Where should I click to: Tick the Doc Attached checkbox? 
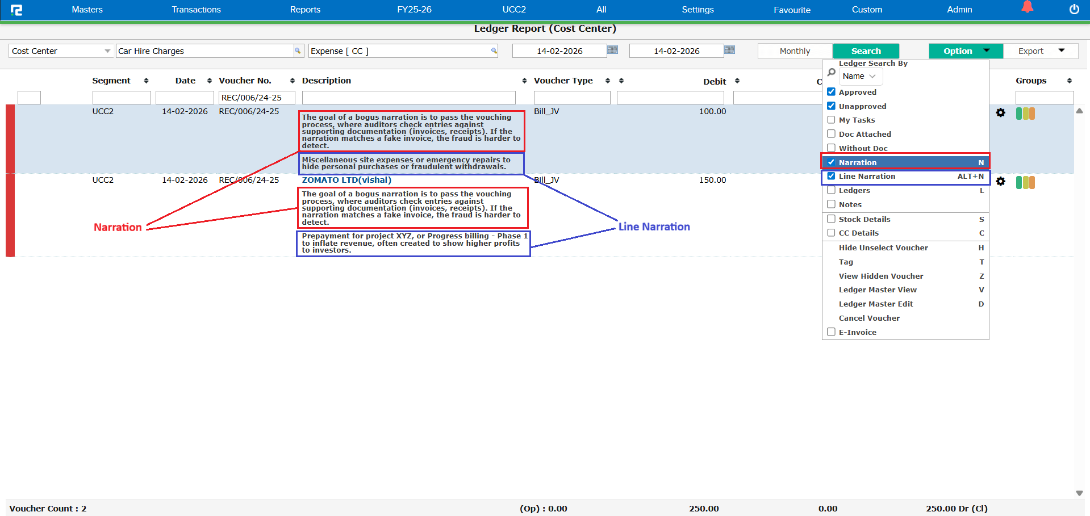[x=831, y=134]
